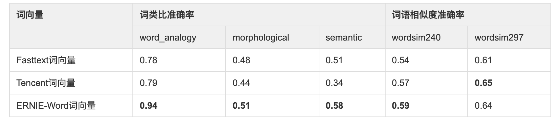Click ERNIE-Word semantic value 0.58
Screen dimensions: 555x122
(x=334, y=106)
